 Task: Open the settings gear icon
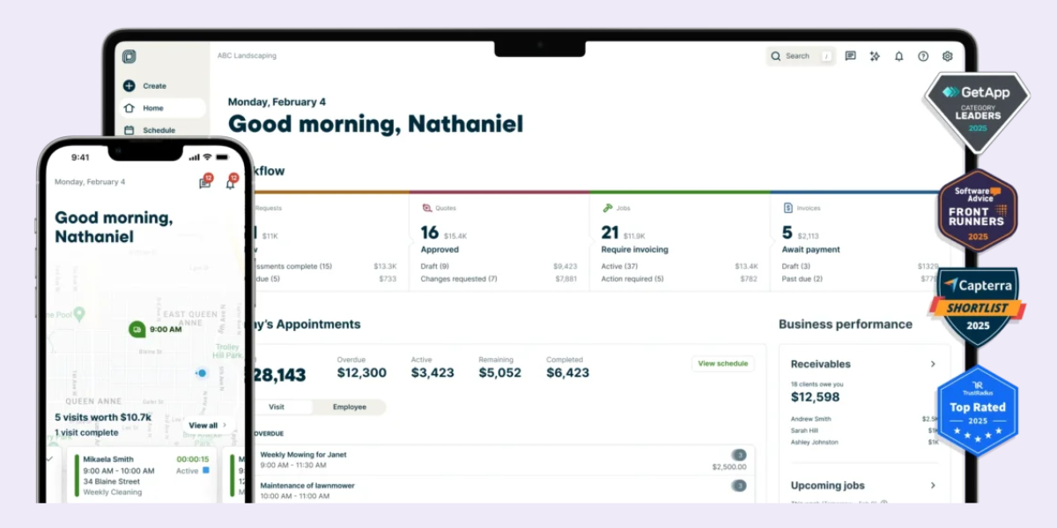point(948,55)
